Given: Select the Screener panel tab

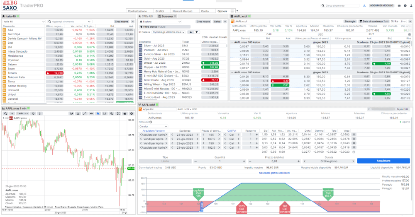Looking at the screenshot, I should (167, 17).
